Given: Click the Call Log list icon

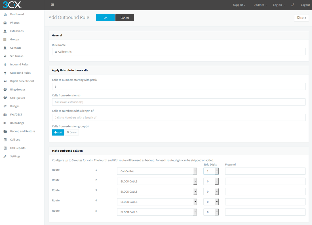Looking at the screenshot, I should point(5,140).
